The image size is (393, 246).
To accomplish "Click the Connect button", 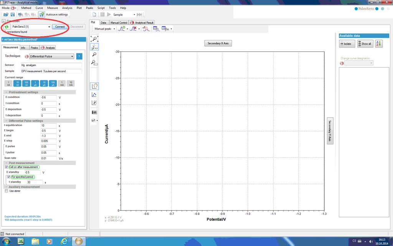I will tap(60, 27).
